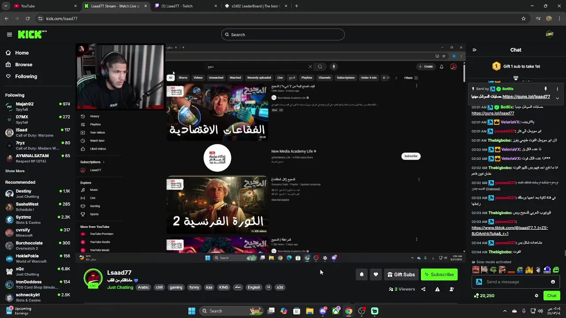Open pinned message three-dot options
Screen dimensions: 566x318
(x=557, y=89)
